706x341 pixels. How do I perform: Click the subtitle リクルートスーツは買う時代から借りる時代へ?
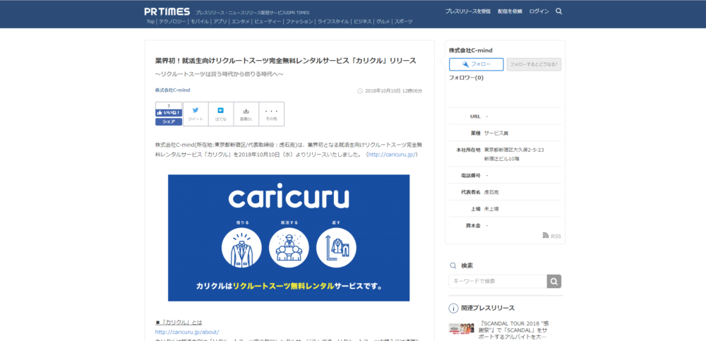click(x=220, y=74)
